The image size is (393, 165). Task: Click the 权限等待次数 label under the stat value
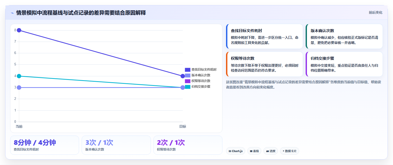(166, 149)
